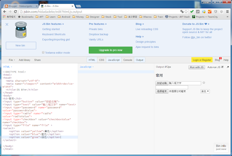Image resolution: width=232 pixels, height=156 pixels.
Task: Open the JavaScript panel language dropdown
Action: pos(87,67)
